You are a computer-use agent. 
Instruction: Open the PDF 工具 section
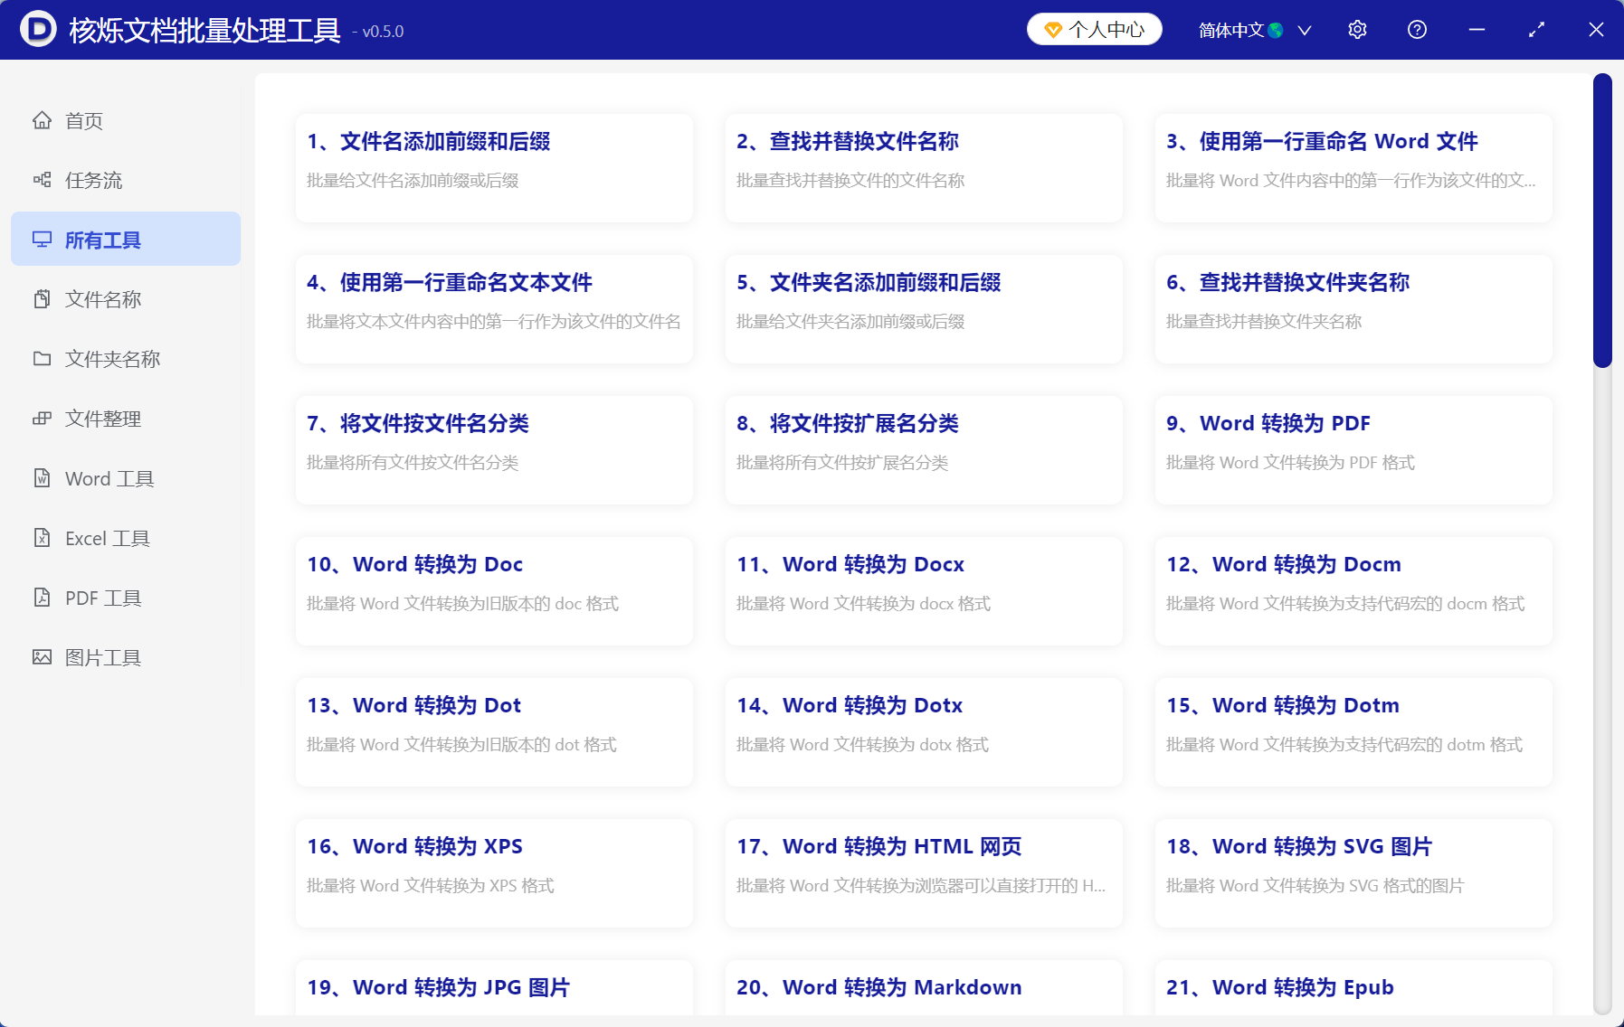[x=102, y=597]
